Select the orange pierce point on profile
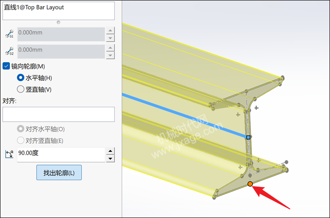Image resolution: width=330 pixels, height=218 pixels. [250, 184]
